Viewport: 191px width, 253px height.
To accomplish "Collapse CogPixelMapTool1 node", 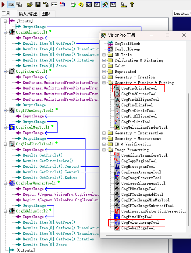I will click(5, 127).
